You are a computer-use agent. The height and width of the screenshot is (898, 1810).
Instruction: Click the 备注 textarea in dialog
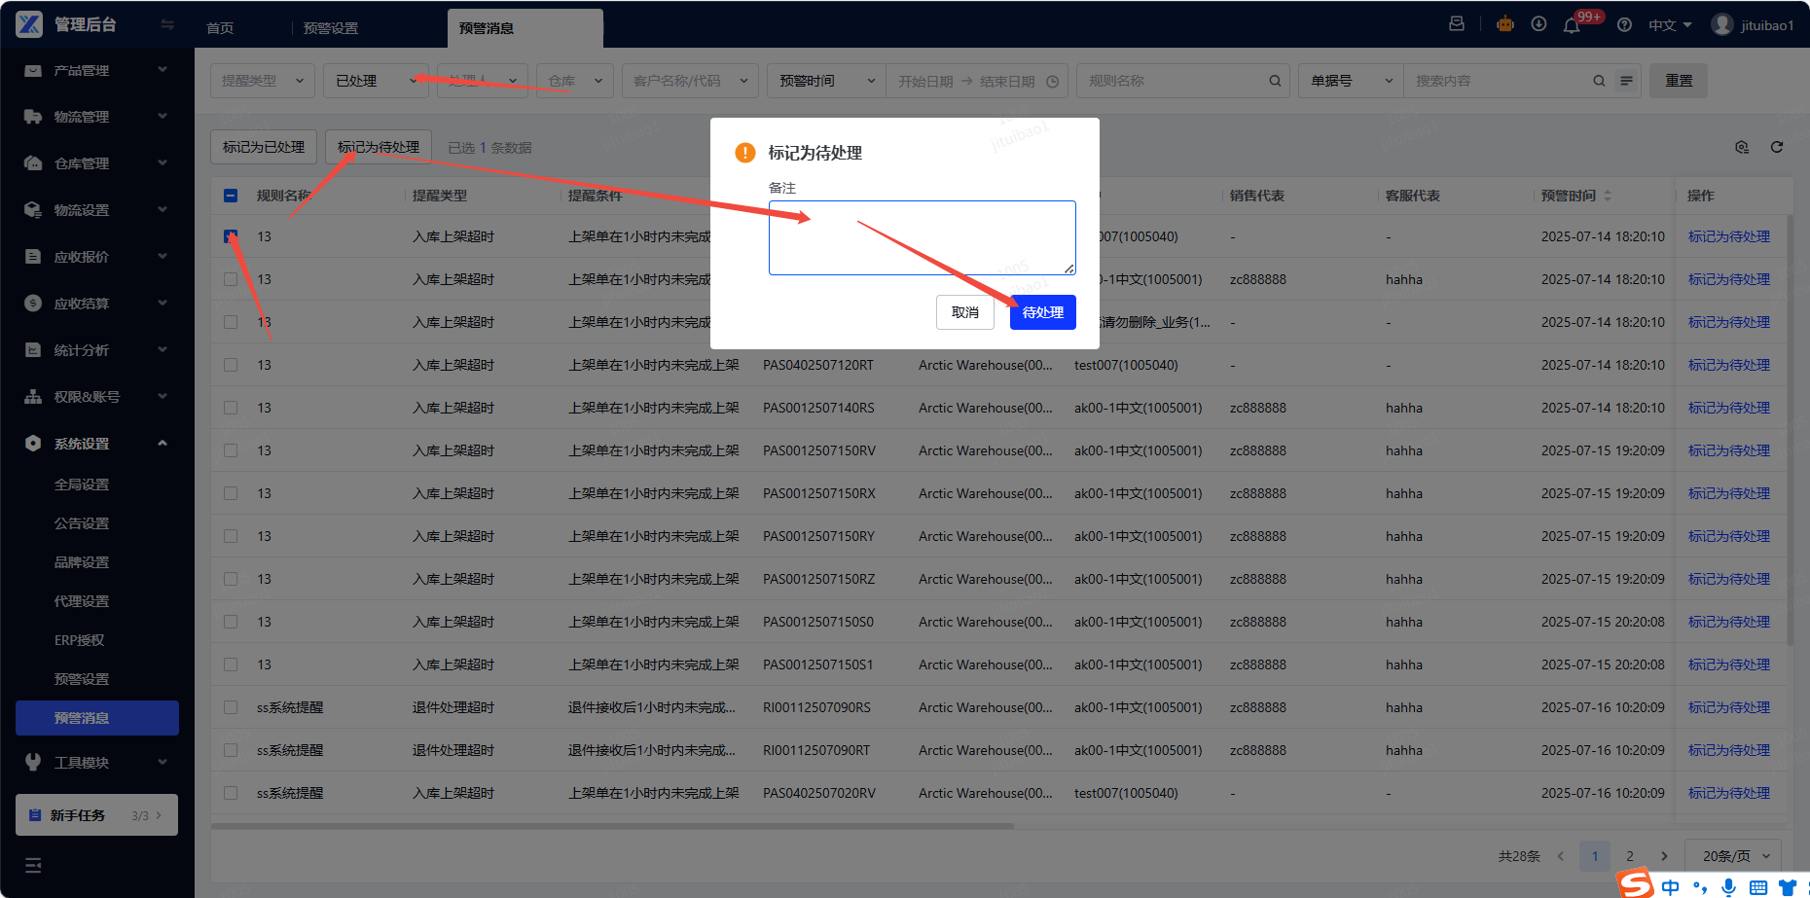coord(923,237)
